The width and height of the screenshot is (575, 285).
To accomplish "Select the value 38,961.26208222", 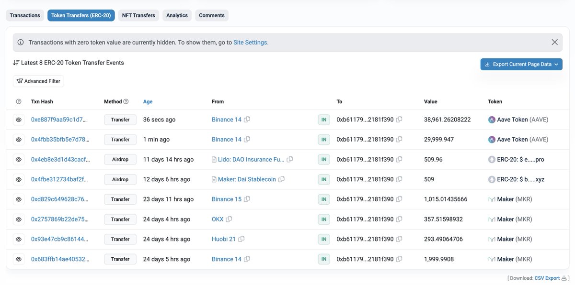I will 448,120.
